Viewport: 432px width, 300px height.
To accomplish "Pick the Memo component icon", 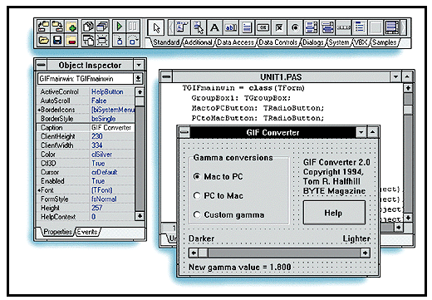I will pyautogui.click(x=247, y=27).
